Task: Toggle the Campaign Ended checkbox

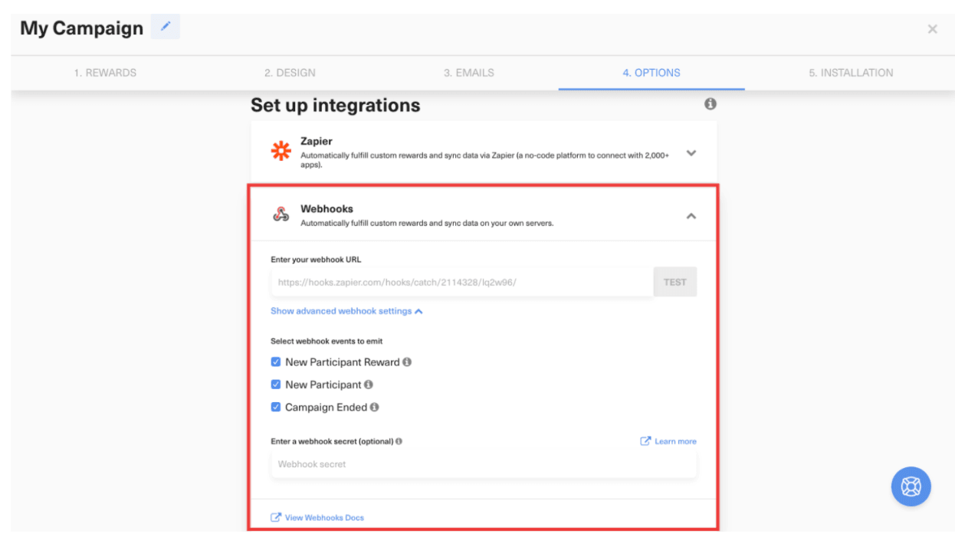Action: (x=276, y=407)
